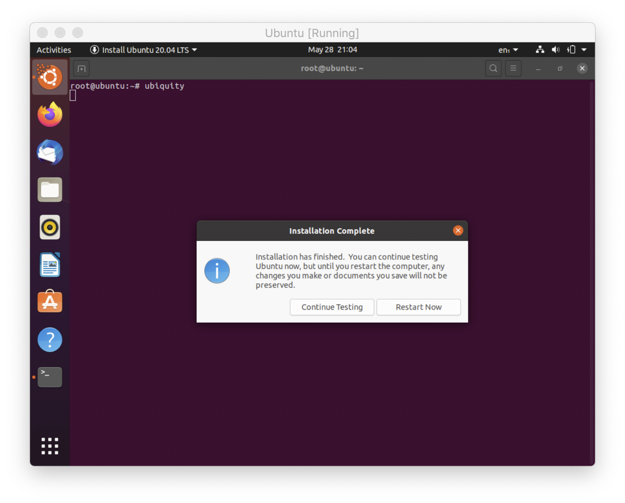Restore the terminal window size

coord(560,68)
